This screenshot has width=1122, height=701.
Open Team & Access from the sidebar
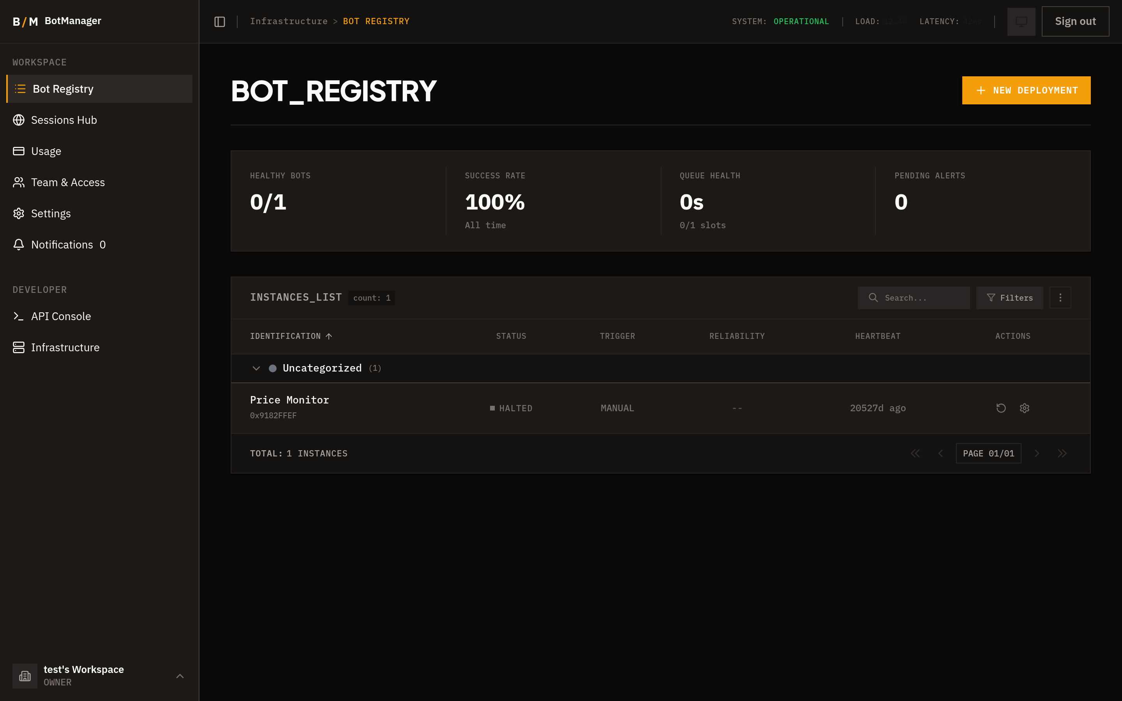68,182
